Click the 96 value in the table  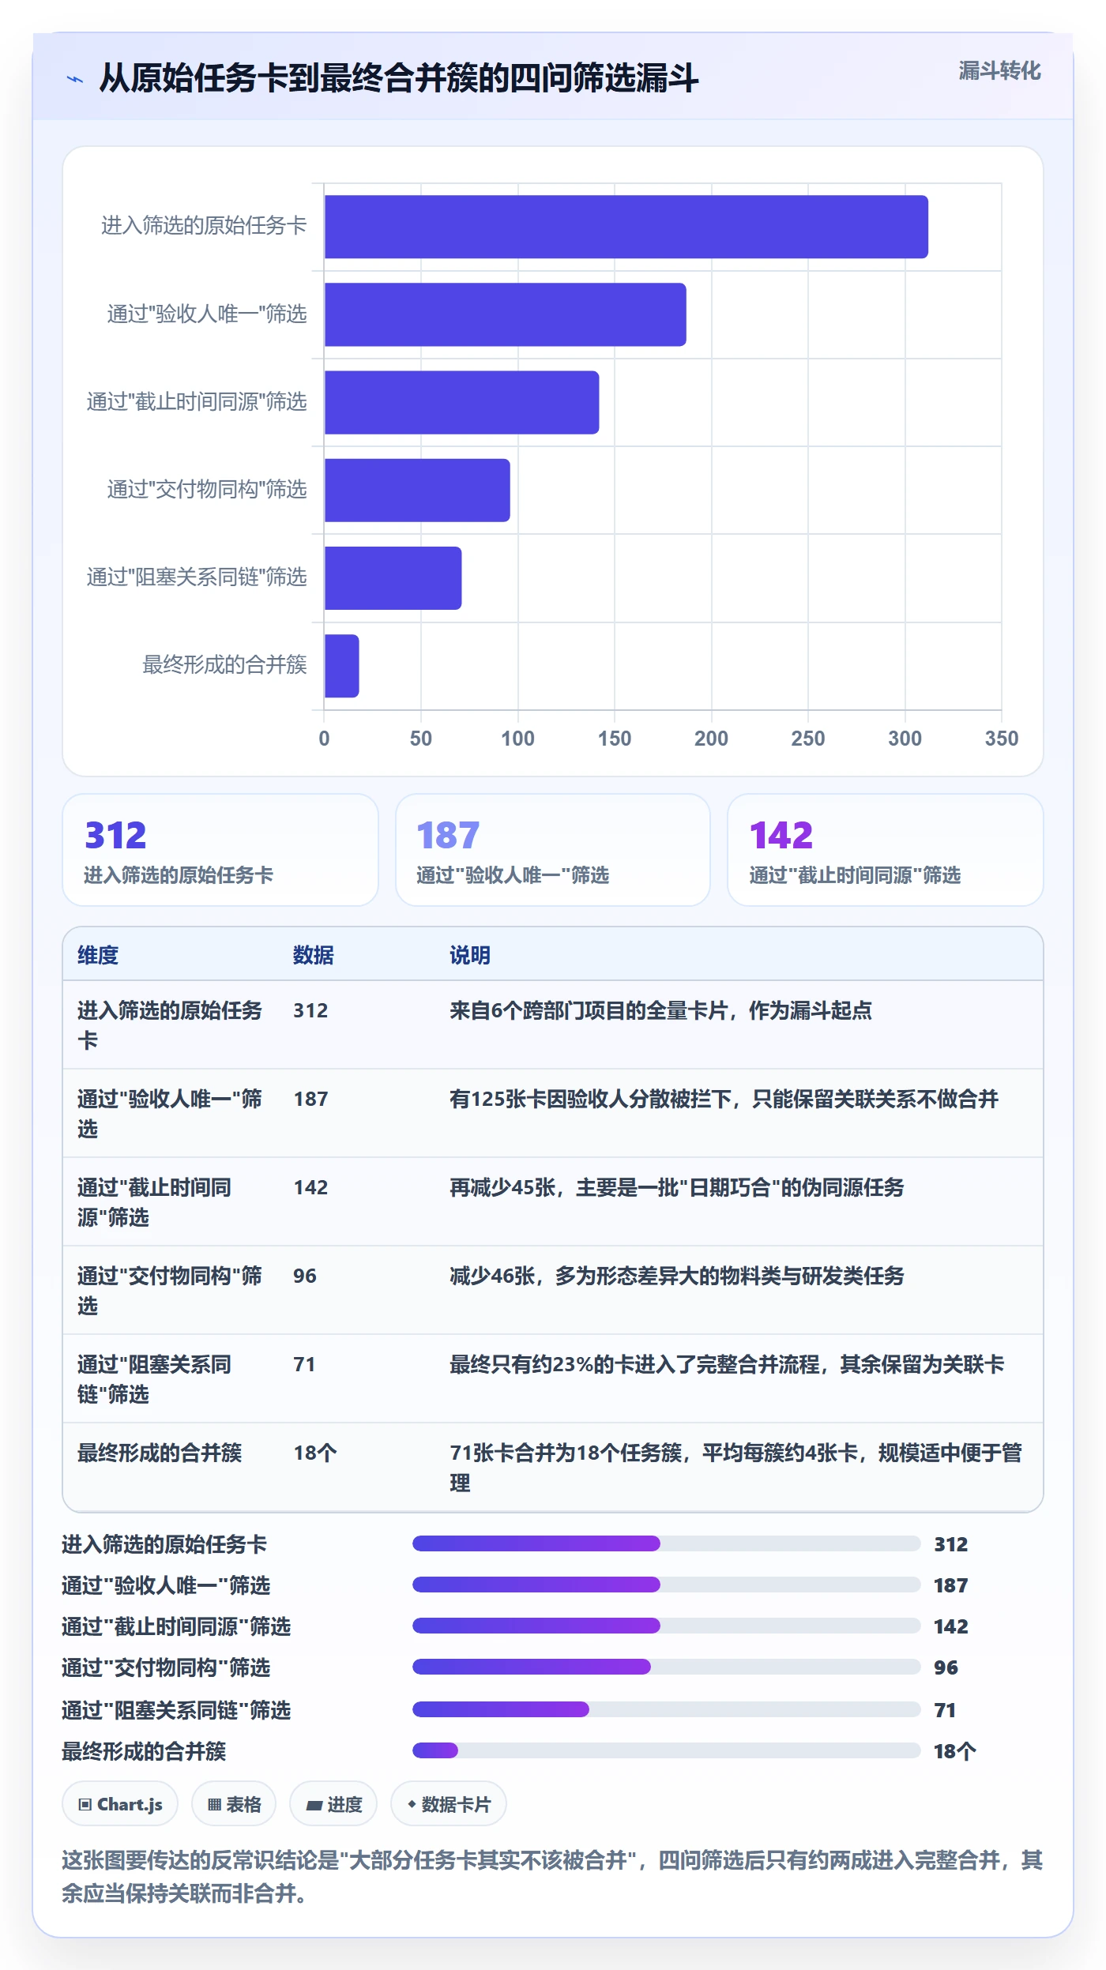[x=305, y=1276]
